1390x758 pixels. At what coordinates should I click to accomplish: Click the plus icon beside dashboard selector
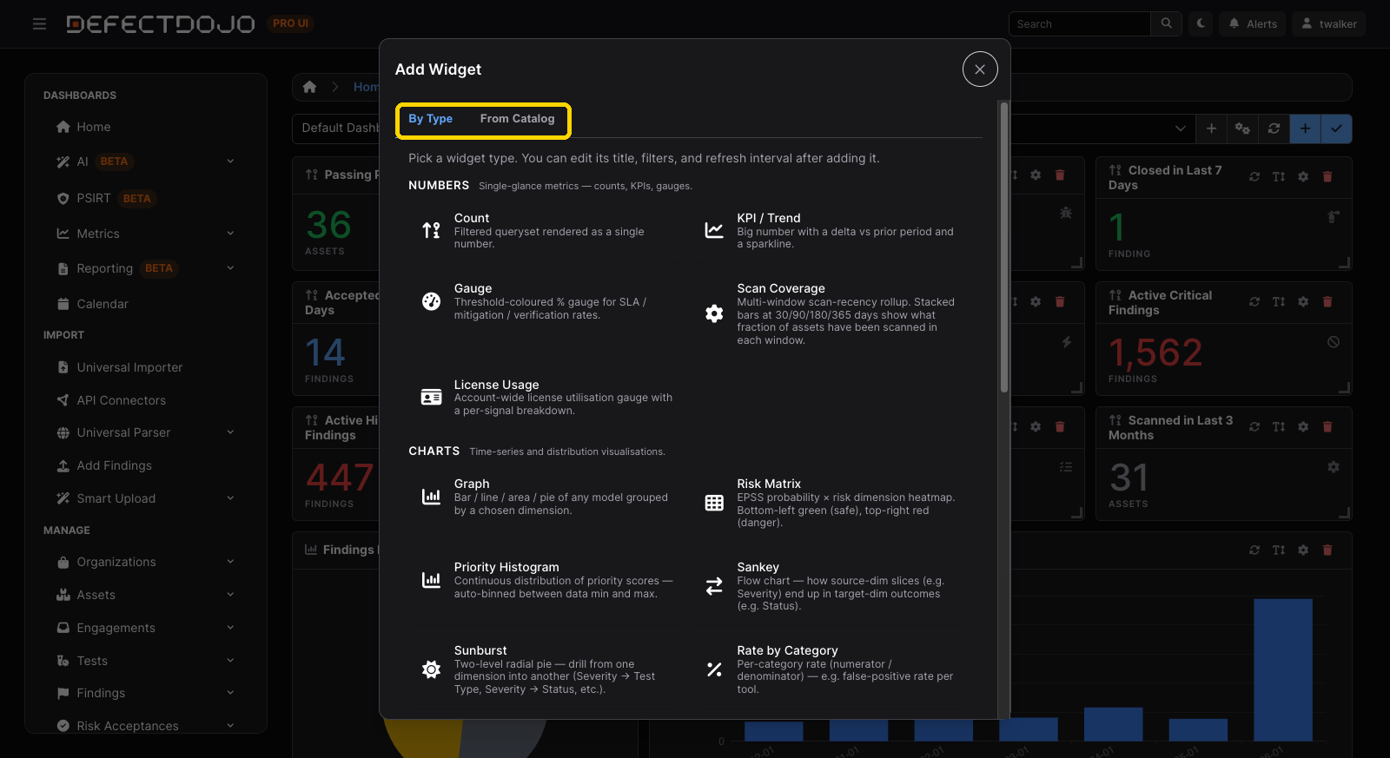coord(1211,129)
